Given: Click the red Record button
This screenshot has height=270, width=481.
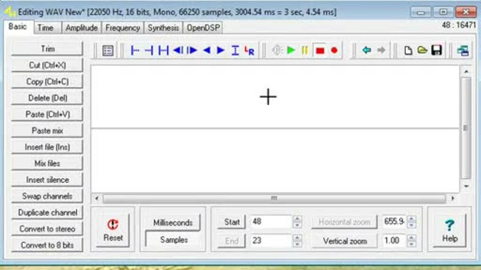Looking at the screenshot, I should [x=335, y=50].
